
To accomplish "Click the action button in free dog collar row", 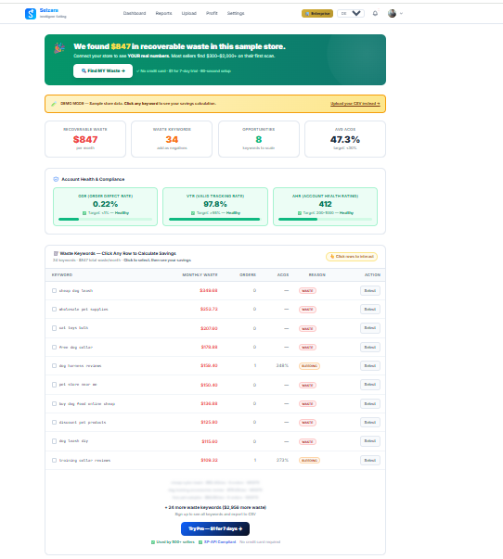I will point(370,347).
